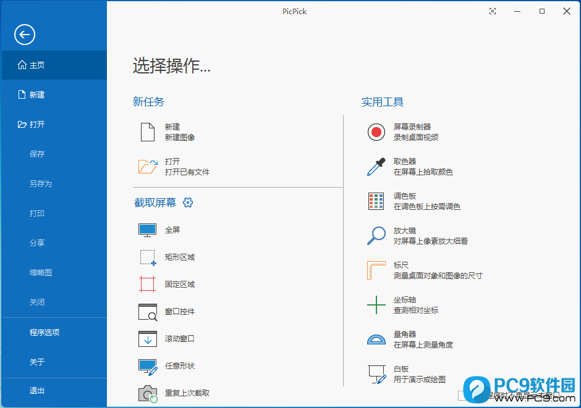Launch the 取色器 eyedropper icon

click(376, 167)
